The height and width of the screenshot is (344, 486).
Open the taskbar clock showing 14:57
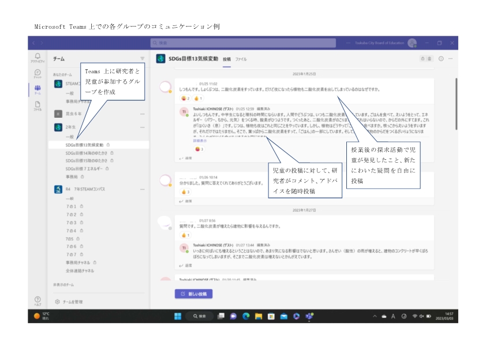[x=444, y=316]
